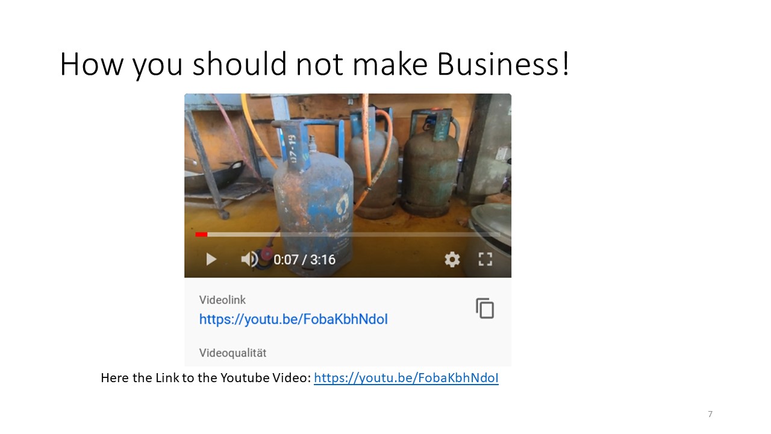Open the video settings gear
The height and width of the screenshot is (434, 771).
(452, 259)
